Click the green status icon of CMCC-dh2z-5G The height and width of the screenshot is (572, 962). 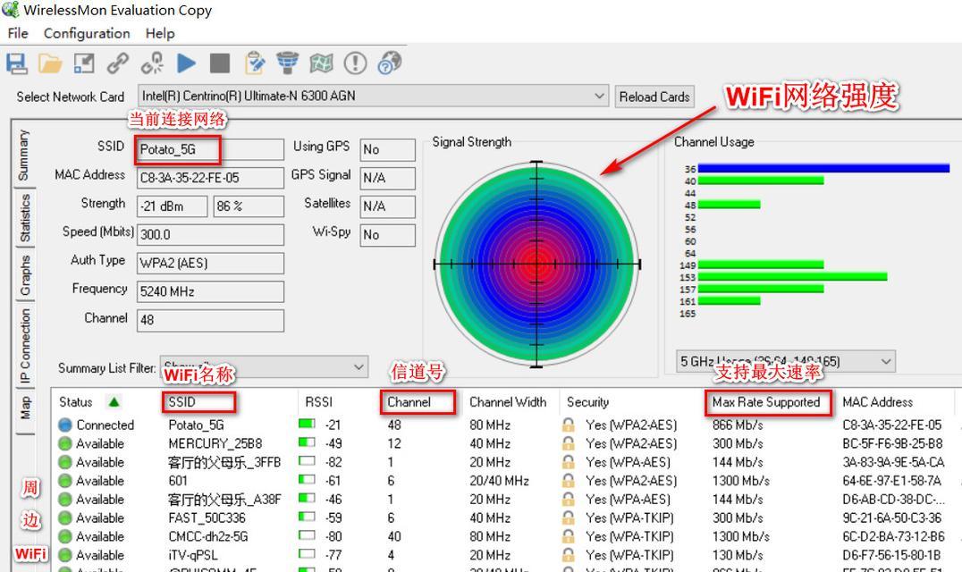click(x=65, y=536)
